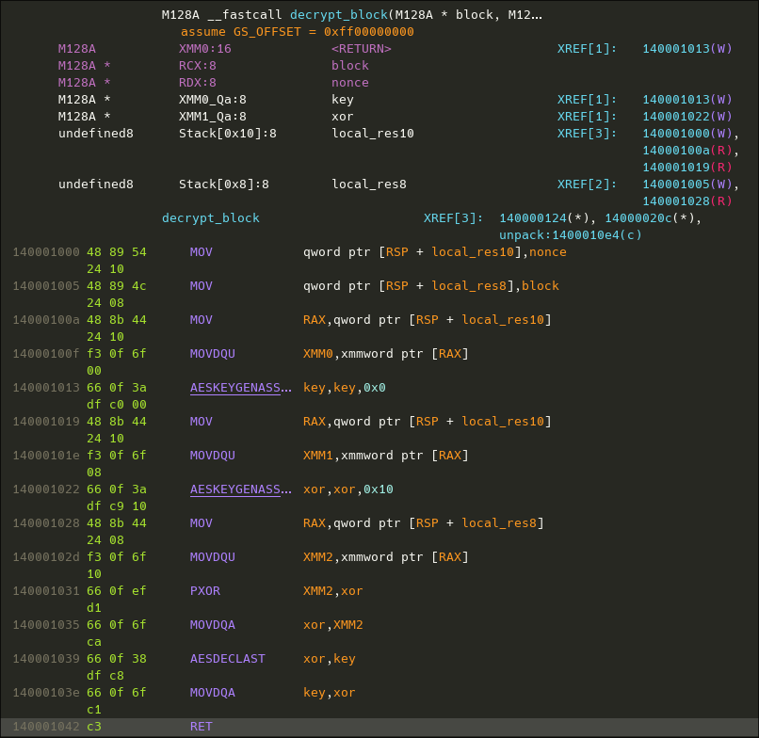Select the AESDECLAST mnemonic
The height and width of the screenshot is (738, 759).
pos(227,659)
